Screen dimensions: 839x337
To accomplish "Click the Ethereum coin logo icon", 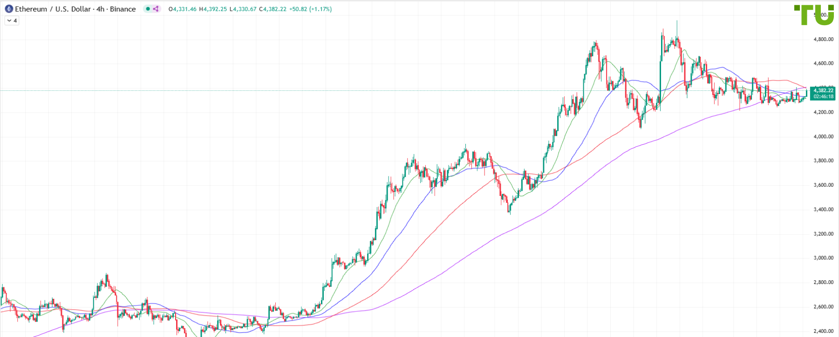I will [9, 9].
